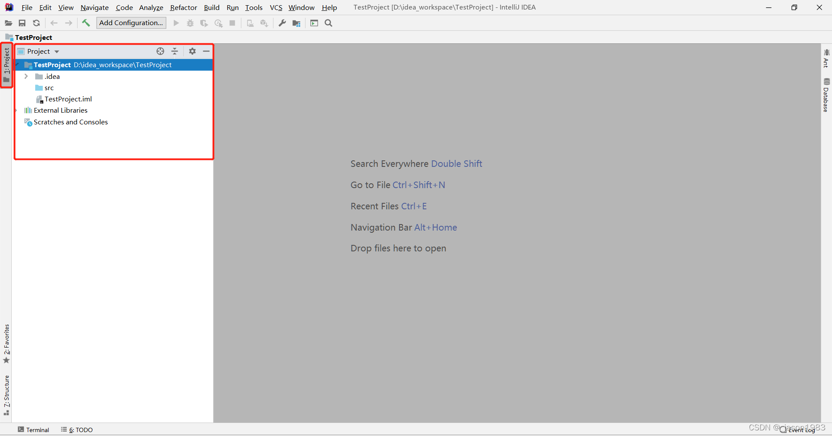Click the Stop square icon
The width and height of the screenshot is (832, 436).
[x=232, y=23]
